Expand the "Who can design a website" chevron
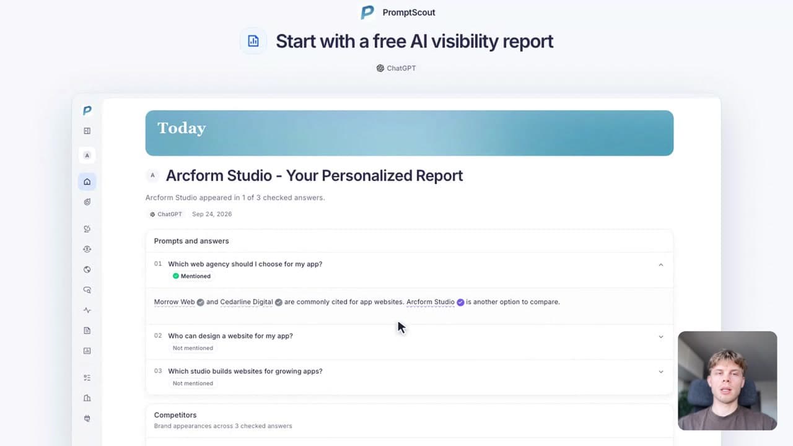Viewport: 793px width, 446px height. tap(661, 336)
